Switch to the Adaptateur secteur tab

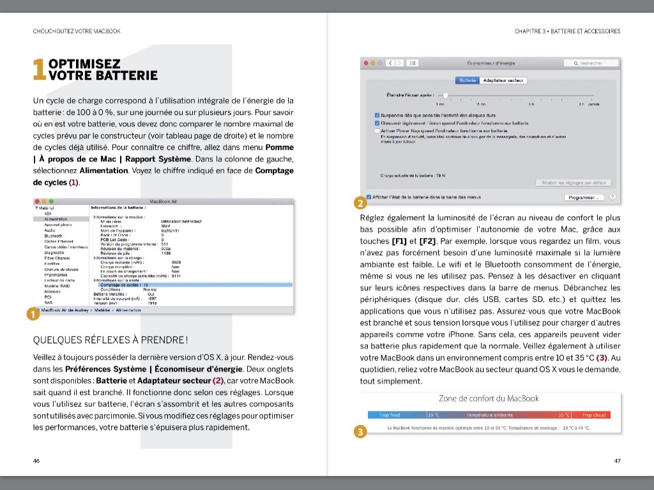click(x=503, y=80)
